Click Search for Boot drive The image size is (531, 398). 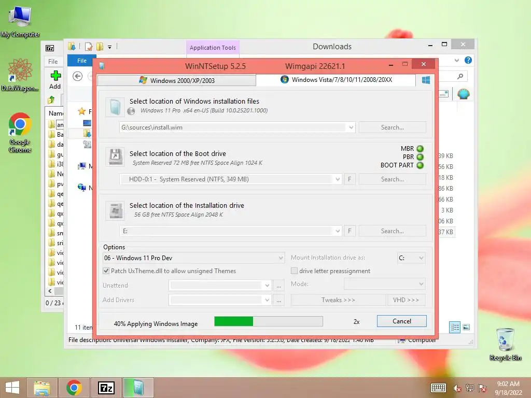coord(392,179)
